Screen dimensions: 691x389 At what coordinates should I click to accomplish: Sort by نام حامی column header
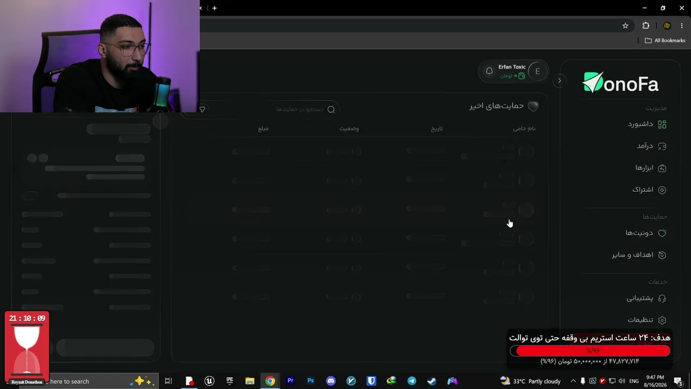pyautogui.click(x=524, y=129)
